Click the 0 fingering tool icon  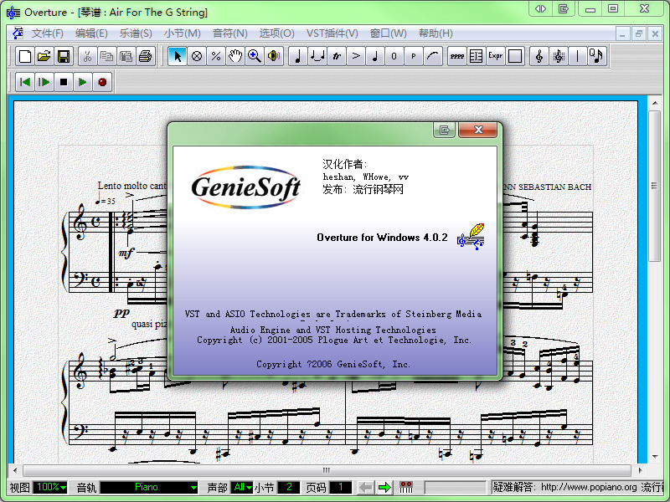pyautogui.click(x=394, y=56)
